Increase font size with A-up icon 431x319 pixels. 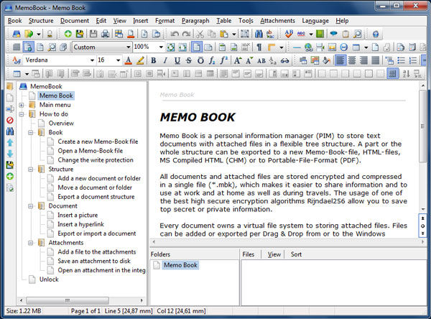click(238, 60)
